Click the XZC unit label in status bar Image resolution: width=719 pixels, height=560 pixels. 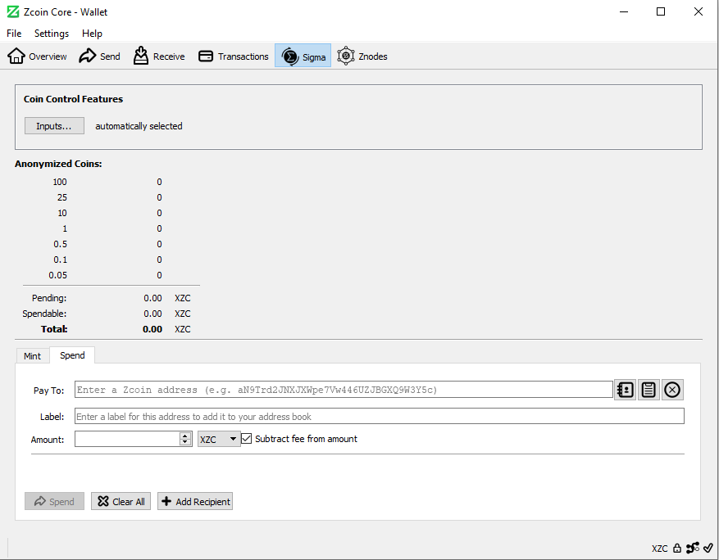(x=659, y=549)
